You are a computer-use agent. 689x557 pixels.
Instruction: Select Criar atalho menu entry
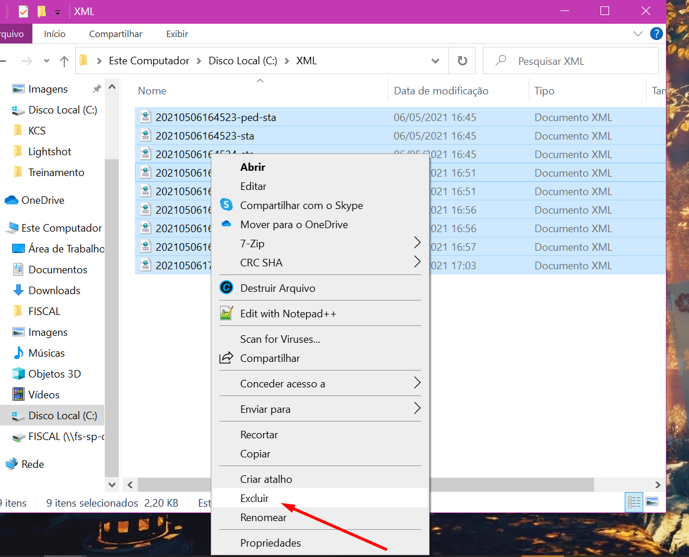click(x=266, y=479)
